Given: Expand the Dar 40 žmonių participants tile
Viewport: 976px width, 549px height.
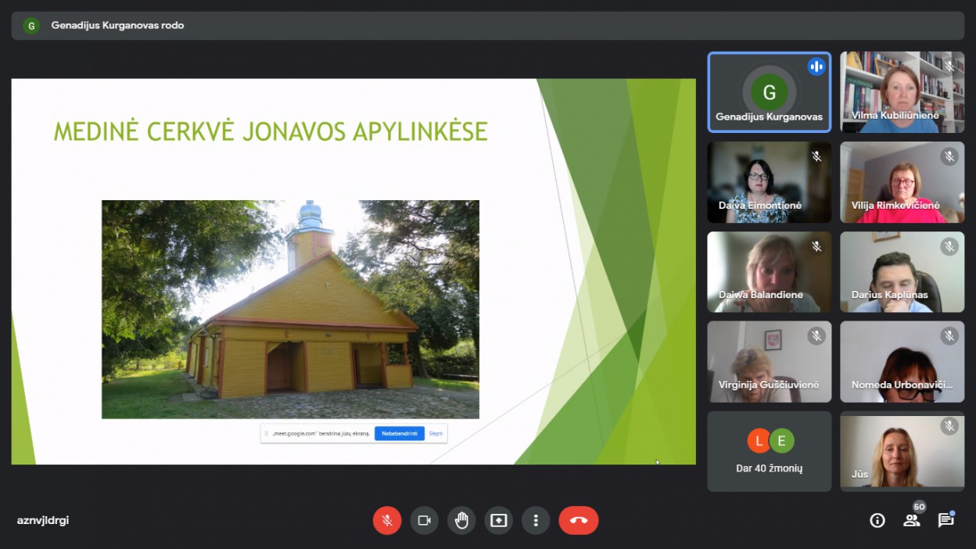Looking at the screenshot, I should click(770, 451).
